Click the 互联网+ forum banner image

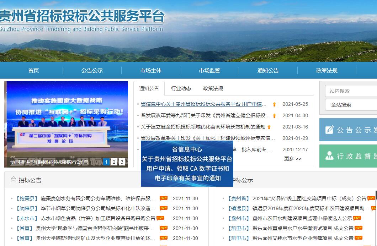(x=66, y=121)
